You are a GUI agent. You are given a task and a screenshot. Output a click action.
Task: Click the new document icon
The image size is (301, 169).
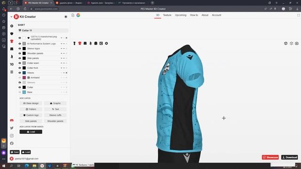coord(73,15)
